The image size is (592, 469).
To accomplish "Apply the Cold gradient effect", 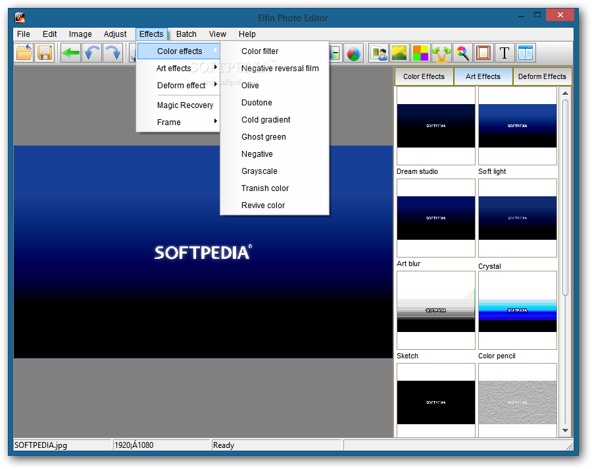I will pyautogui.click(x=274, y=119).
